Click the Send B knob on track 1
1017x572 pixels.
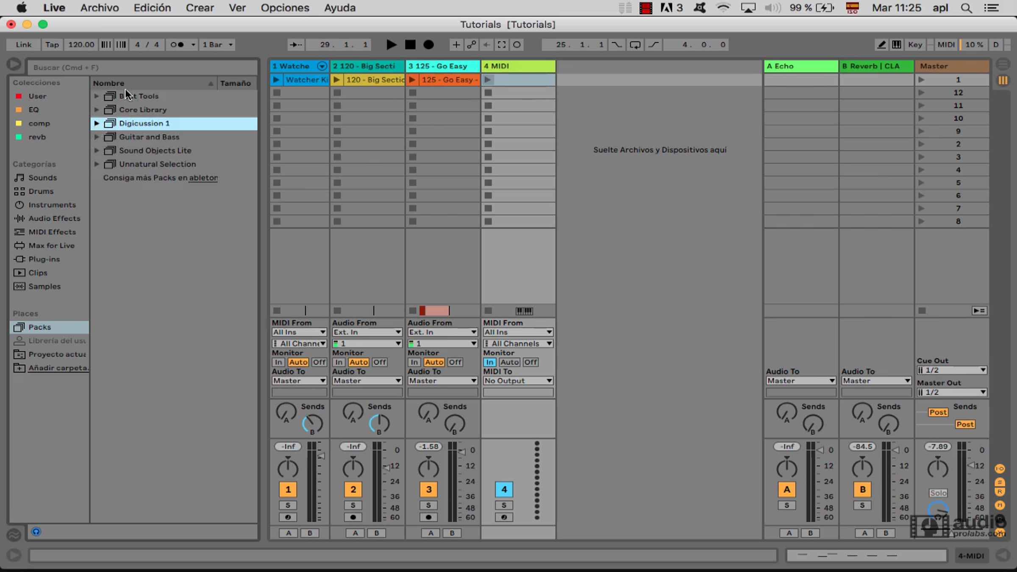(x=313, y=424)
